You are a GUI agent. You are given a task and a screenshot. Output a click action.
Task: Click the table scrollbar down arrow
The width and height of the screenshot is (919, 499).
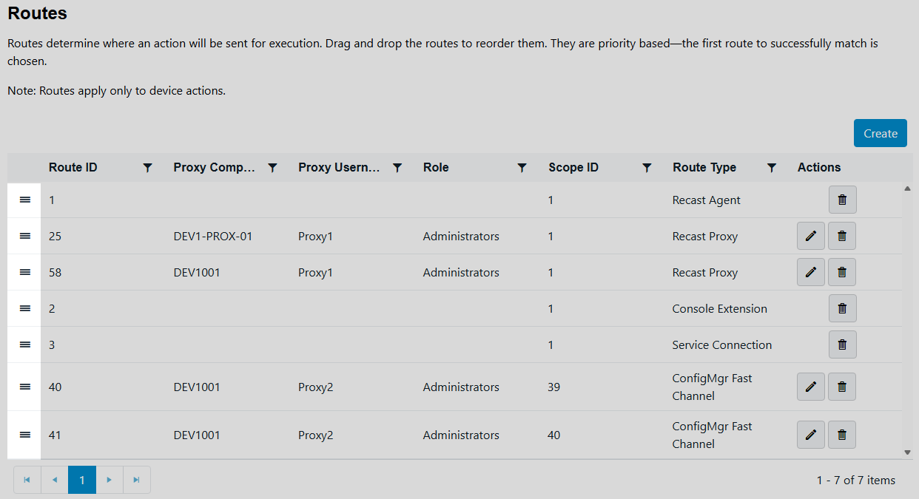pyautogui.click(x=907, y=452)
